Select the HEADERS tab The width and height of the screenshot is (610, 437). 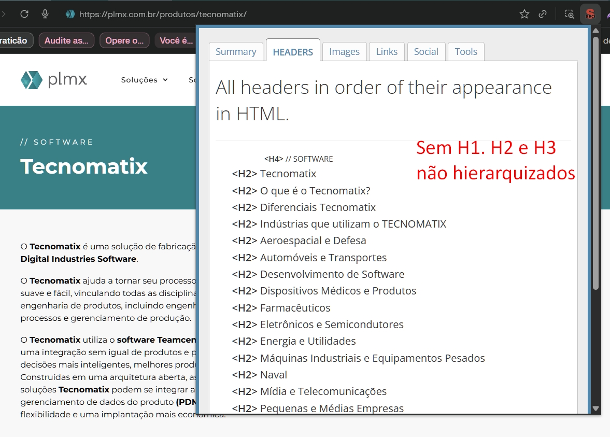pyautogui.click(x=293, y=51)
